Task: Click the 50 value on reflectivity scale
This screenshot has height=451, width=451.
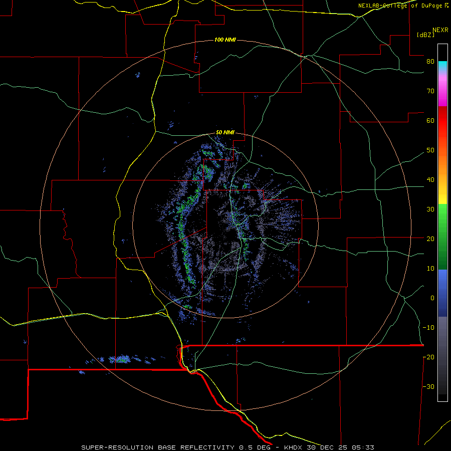Action: pyautogui.click(x=430, y=150)
